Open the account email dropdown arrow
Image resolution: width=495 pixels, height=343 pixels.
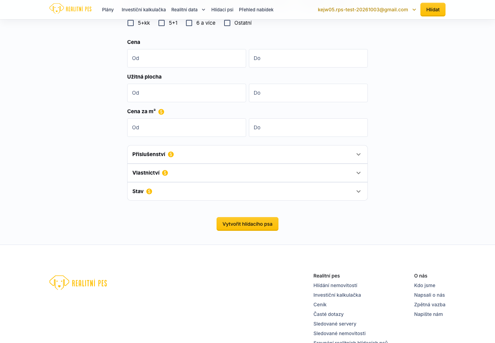414,10
